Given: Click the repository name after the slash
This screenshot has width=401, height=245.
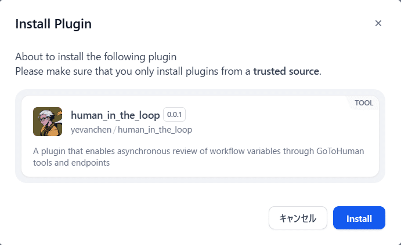Looking at the screenshot, I should pyautogui.click(x=155, y=130).
